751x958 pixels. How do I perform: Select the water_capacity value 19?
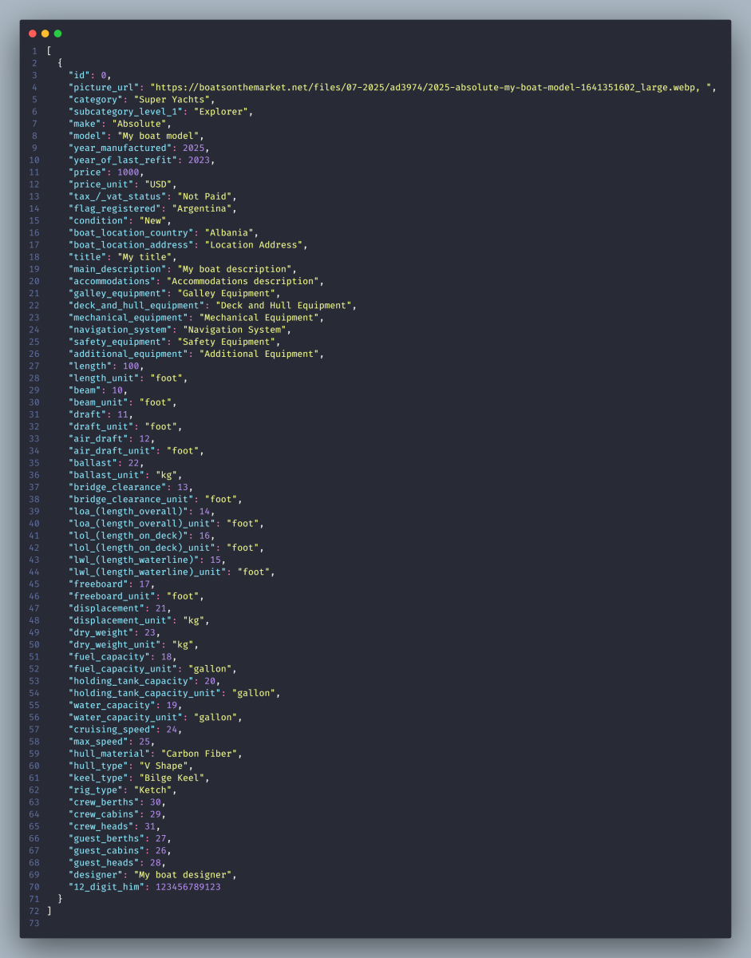click(x=172, y=705)
